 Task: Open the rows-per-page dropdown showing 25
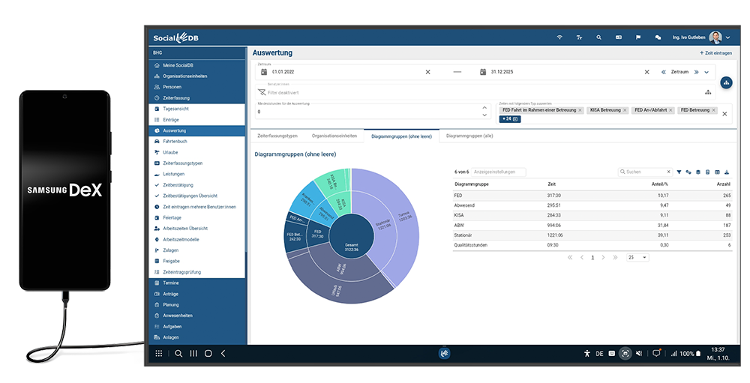(638, 257)
